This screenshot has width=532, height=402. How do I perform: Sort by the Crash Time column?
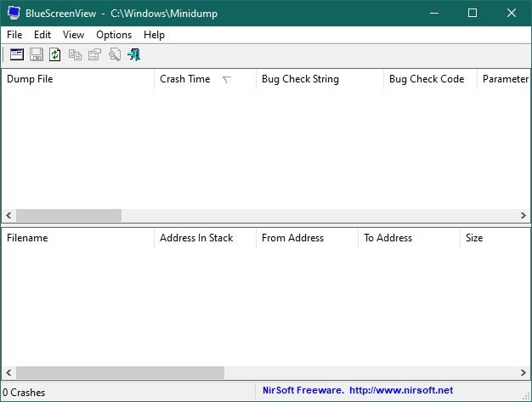[184, 79]
